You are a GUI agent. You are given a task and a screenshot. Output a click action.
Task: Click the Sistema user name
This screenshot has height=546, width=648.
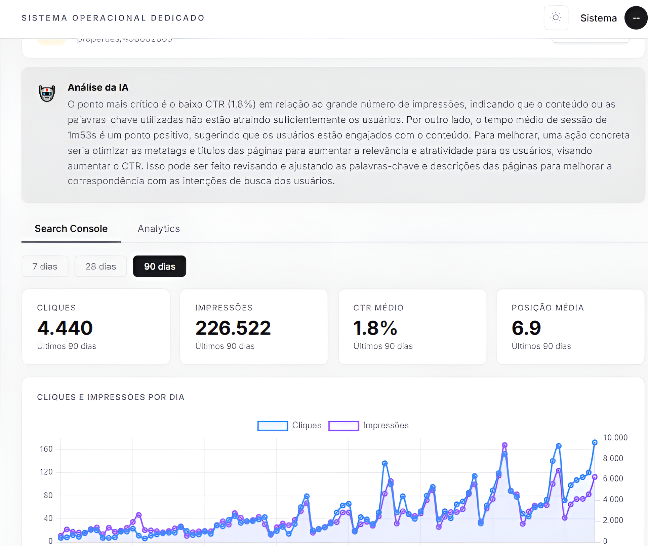(598, 18)
